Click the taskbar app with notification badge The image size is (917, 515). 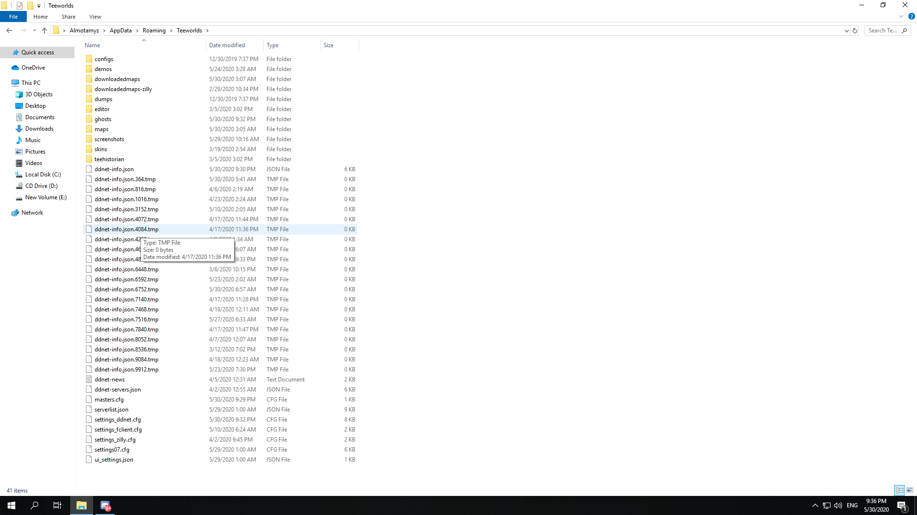click(x=105, y=505)
